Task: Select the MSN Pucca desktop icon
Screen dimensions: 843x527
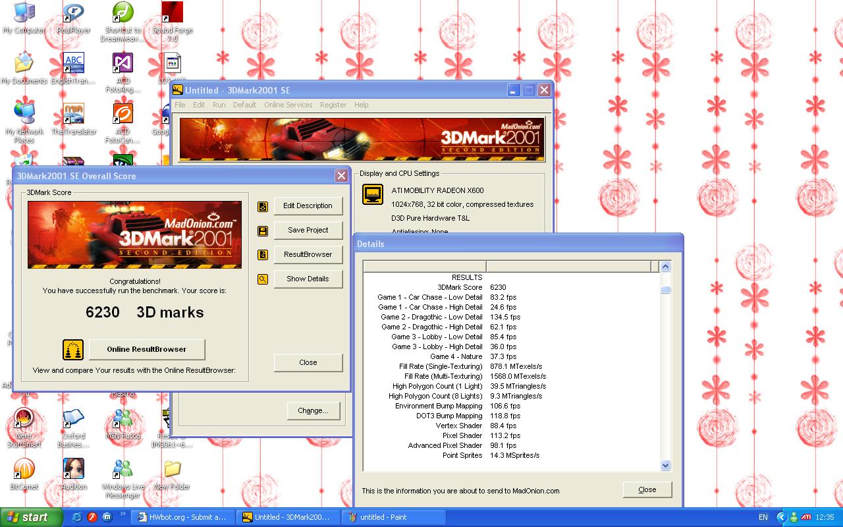Action: (x=122, y=424)
